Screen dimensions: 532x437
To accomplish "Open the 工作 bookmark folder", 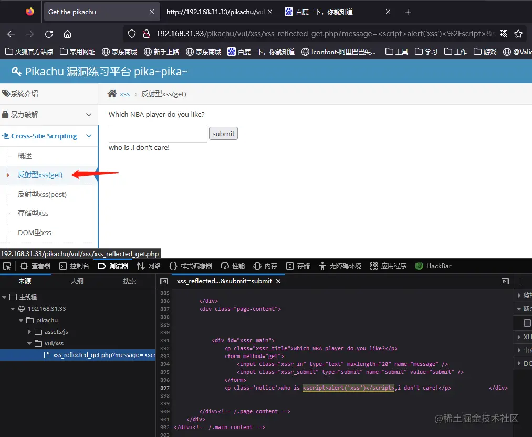I will (456, 52).
